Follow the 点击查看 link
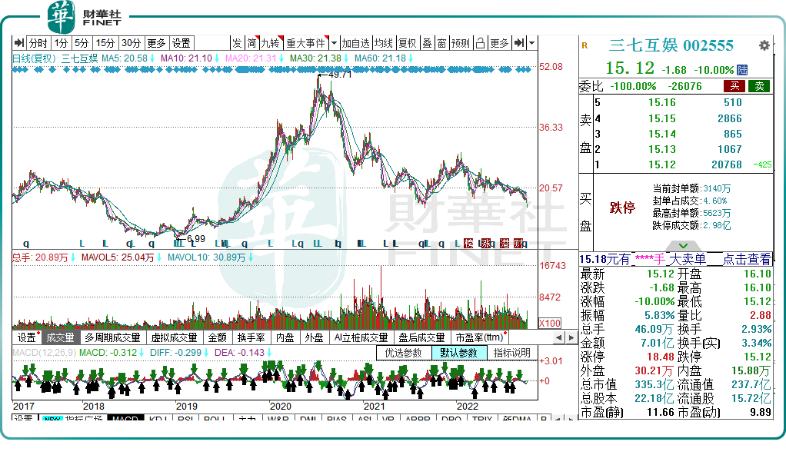This screenshot has width=786, height=455. (747, 259)
